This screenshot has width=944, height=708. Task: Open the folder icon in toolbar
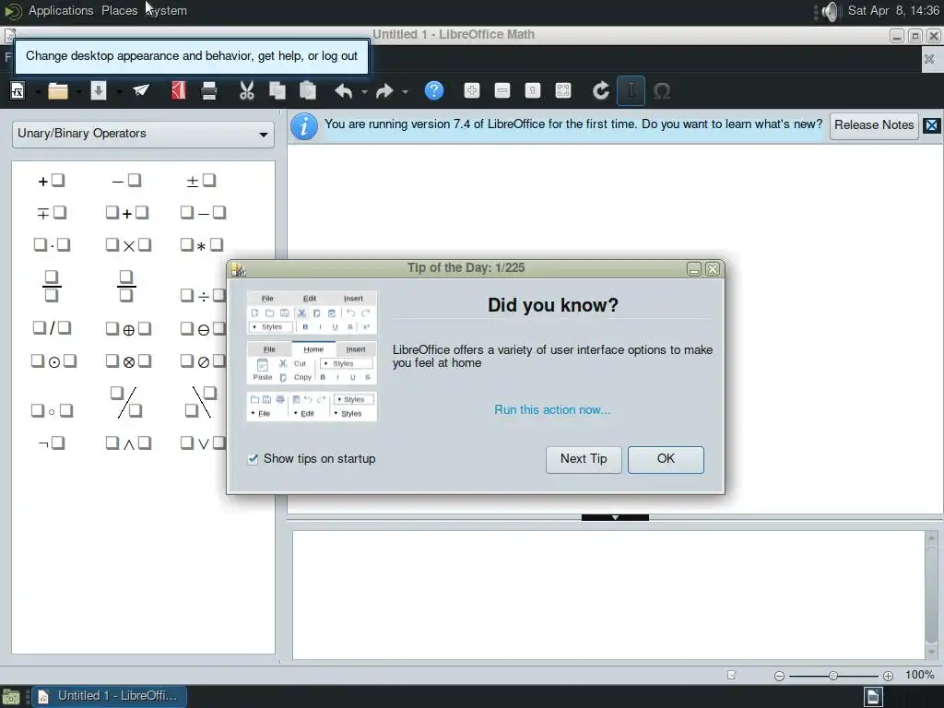[x=58, y=91]
